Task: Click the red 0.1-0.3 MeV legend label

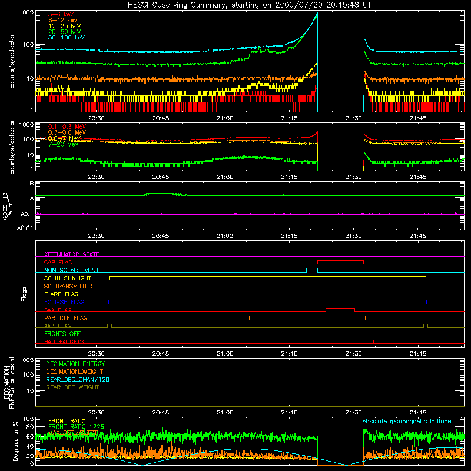Action: 67,127
